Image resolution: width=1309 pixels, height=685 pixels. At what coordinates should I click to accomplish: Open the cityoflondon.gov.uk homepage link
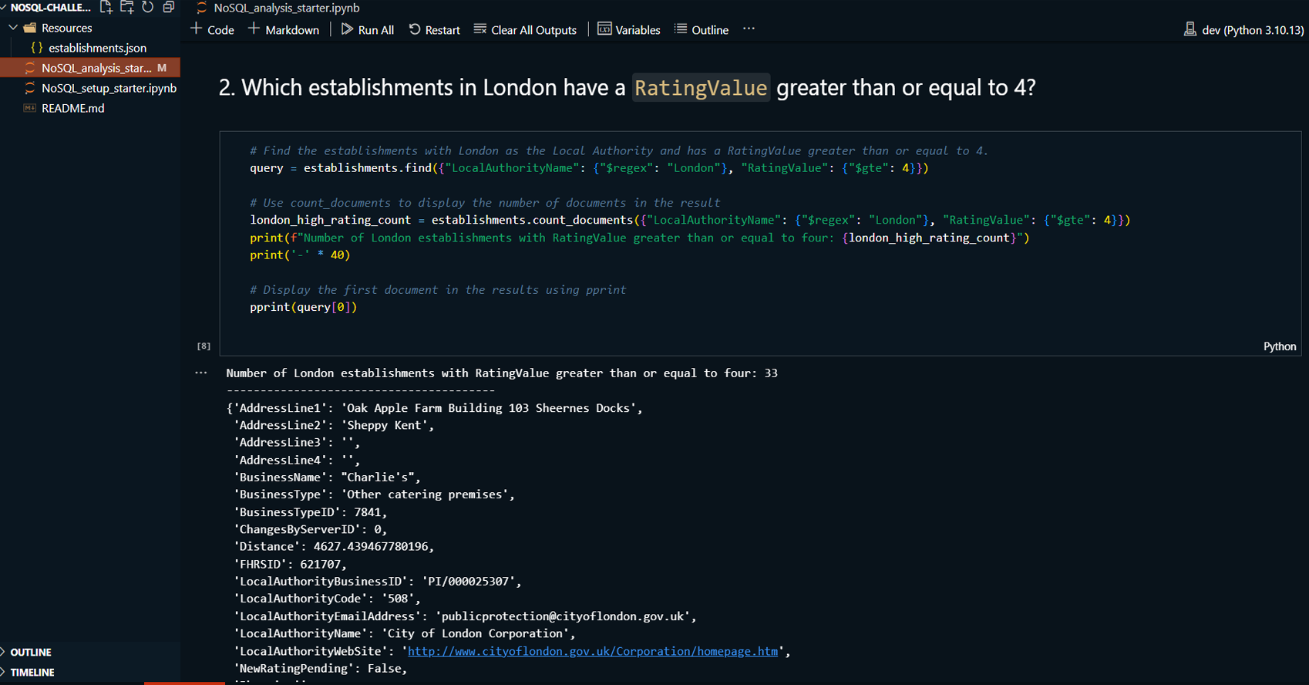592,651
